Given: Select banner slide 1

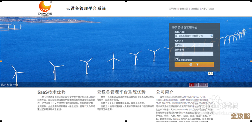Looking at the screenshot, I should [x=191, y=85].
